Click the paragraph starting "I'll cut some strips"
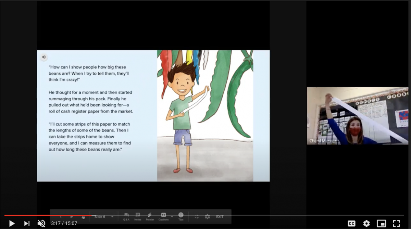This screenshot has height=229, width=411. tap(90, 137)
